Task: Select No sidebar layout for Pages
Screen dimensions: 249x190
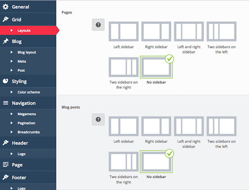Action: click(x=156, y=67)
